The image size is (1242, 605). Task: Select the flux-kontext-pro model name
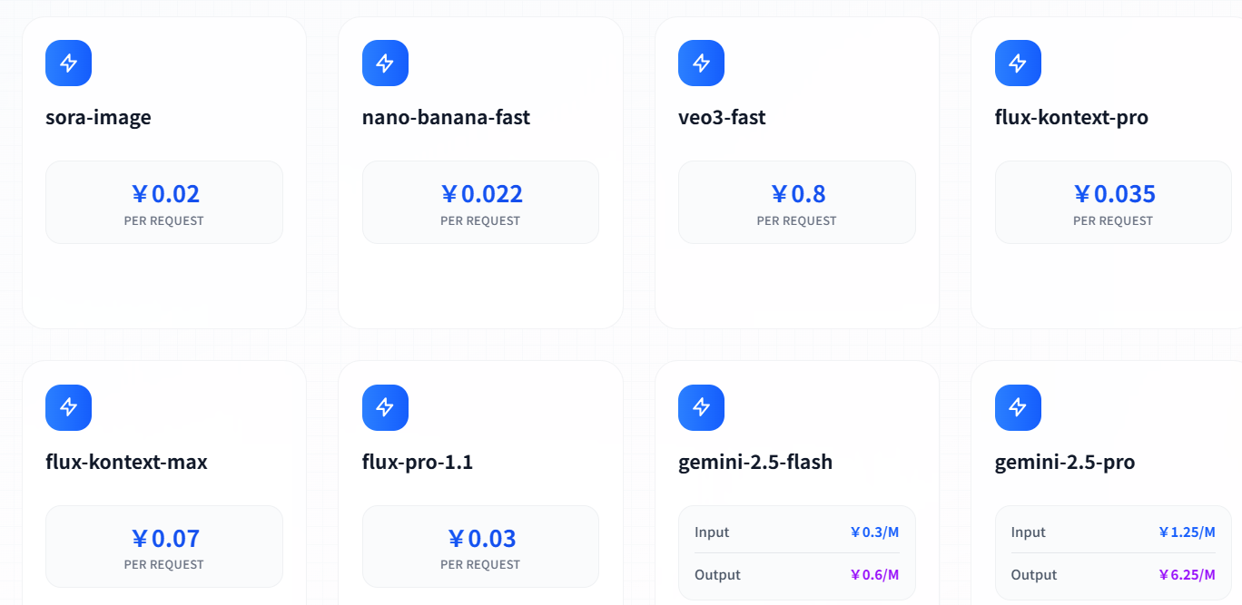click(1071, 117)
